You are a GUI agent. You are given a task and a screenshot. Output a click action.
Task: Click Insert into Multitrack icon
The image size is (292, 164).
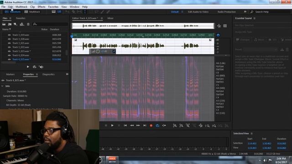(x=22, y=24)
